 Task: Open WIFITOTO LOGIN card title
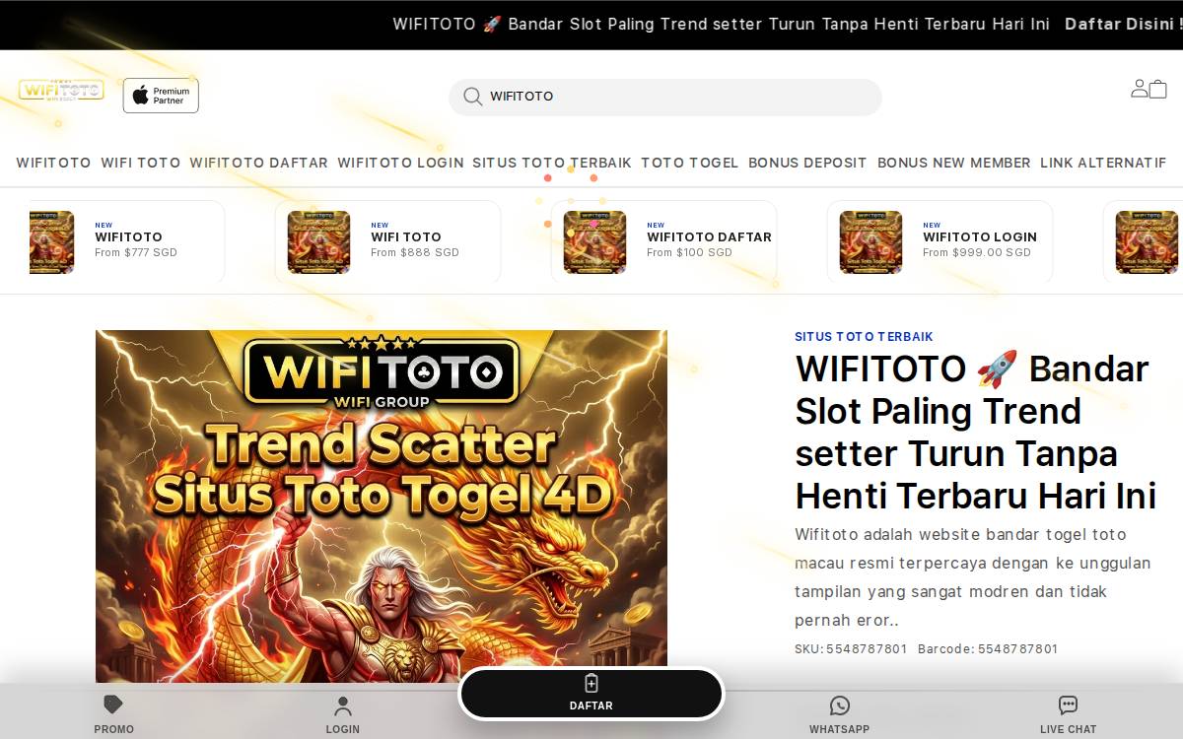pos(980,236)
